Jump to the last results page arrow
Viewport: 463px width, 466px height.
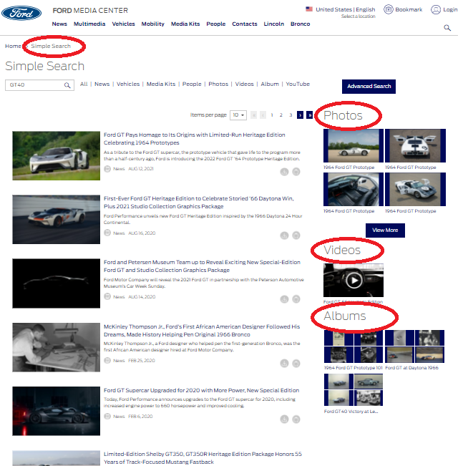point(309,115)
